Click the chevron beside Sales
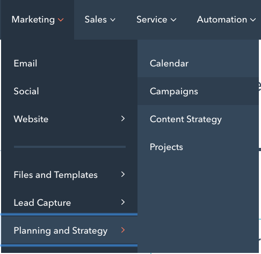Image resolution: width=261 pixels, height=254 pixels. [113, 20]
